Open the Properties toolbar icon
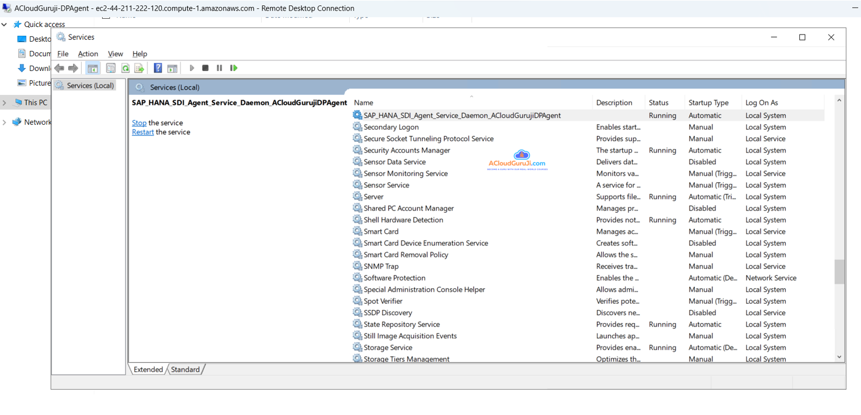The image size is (861, 415). 110,69
